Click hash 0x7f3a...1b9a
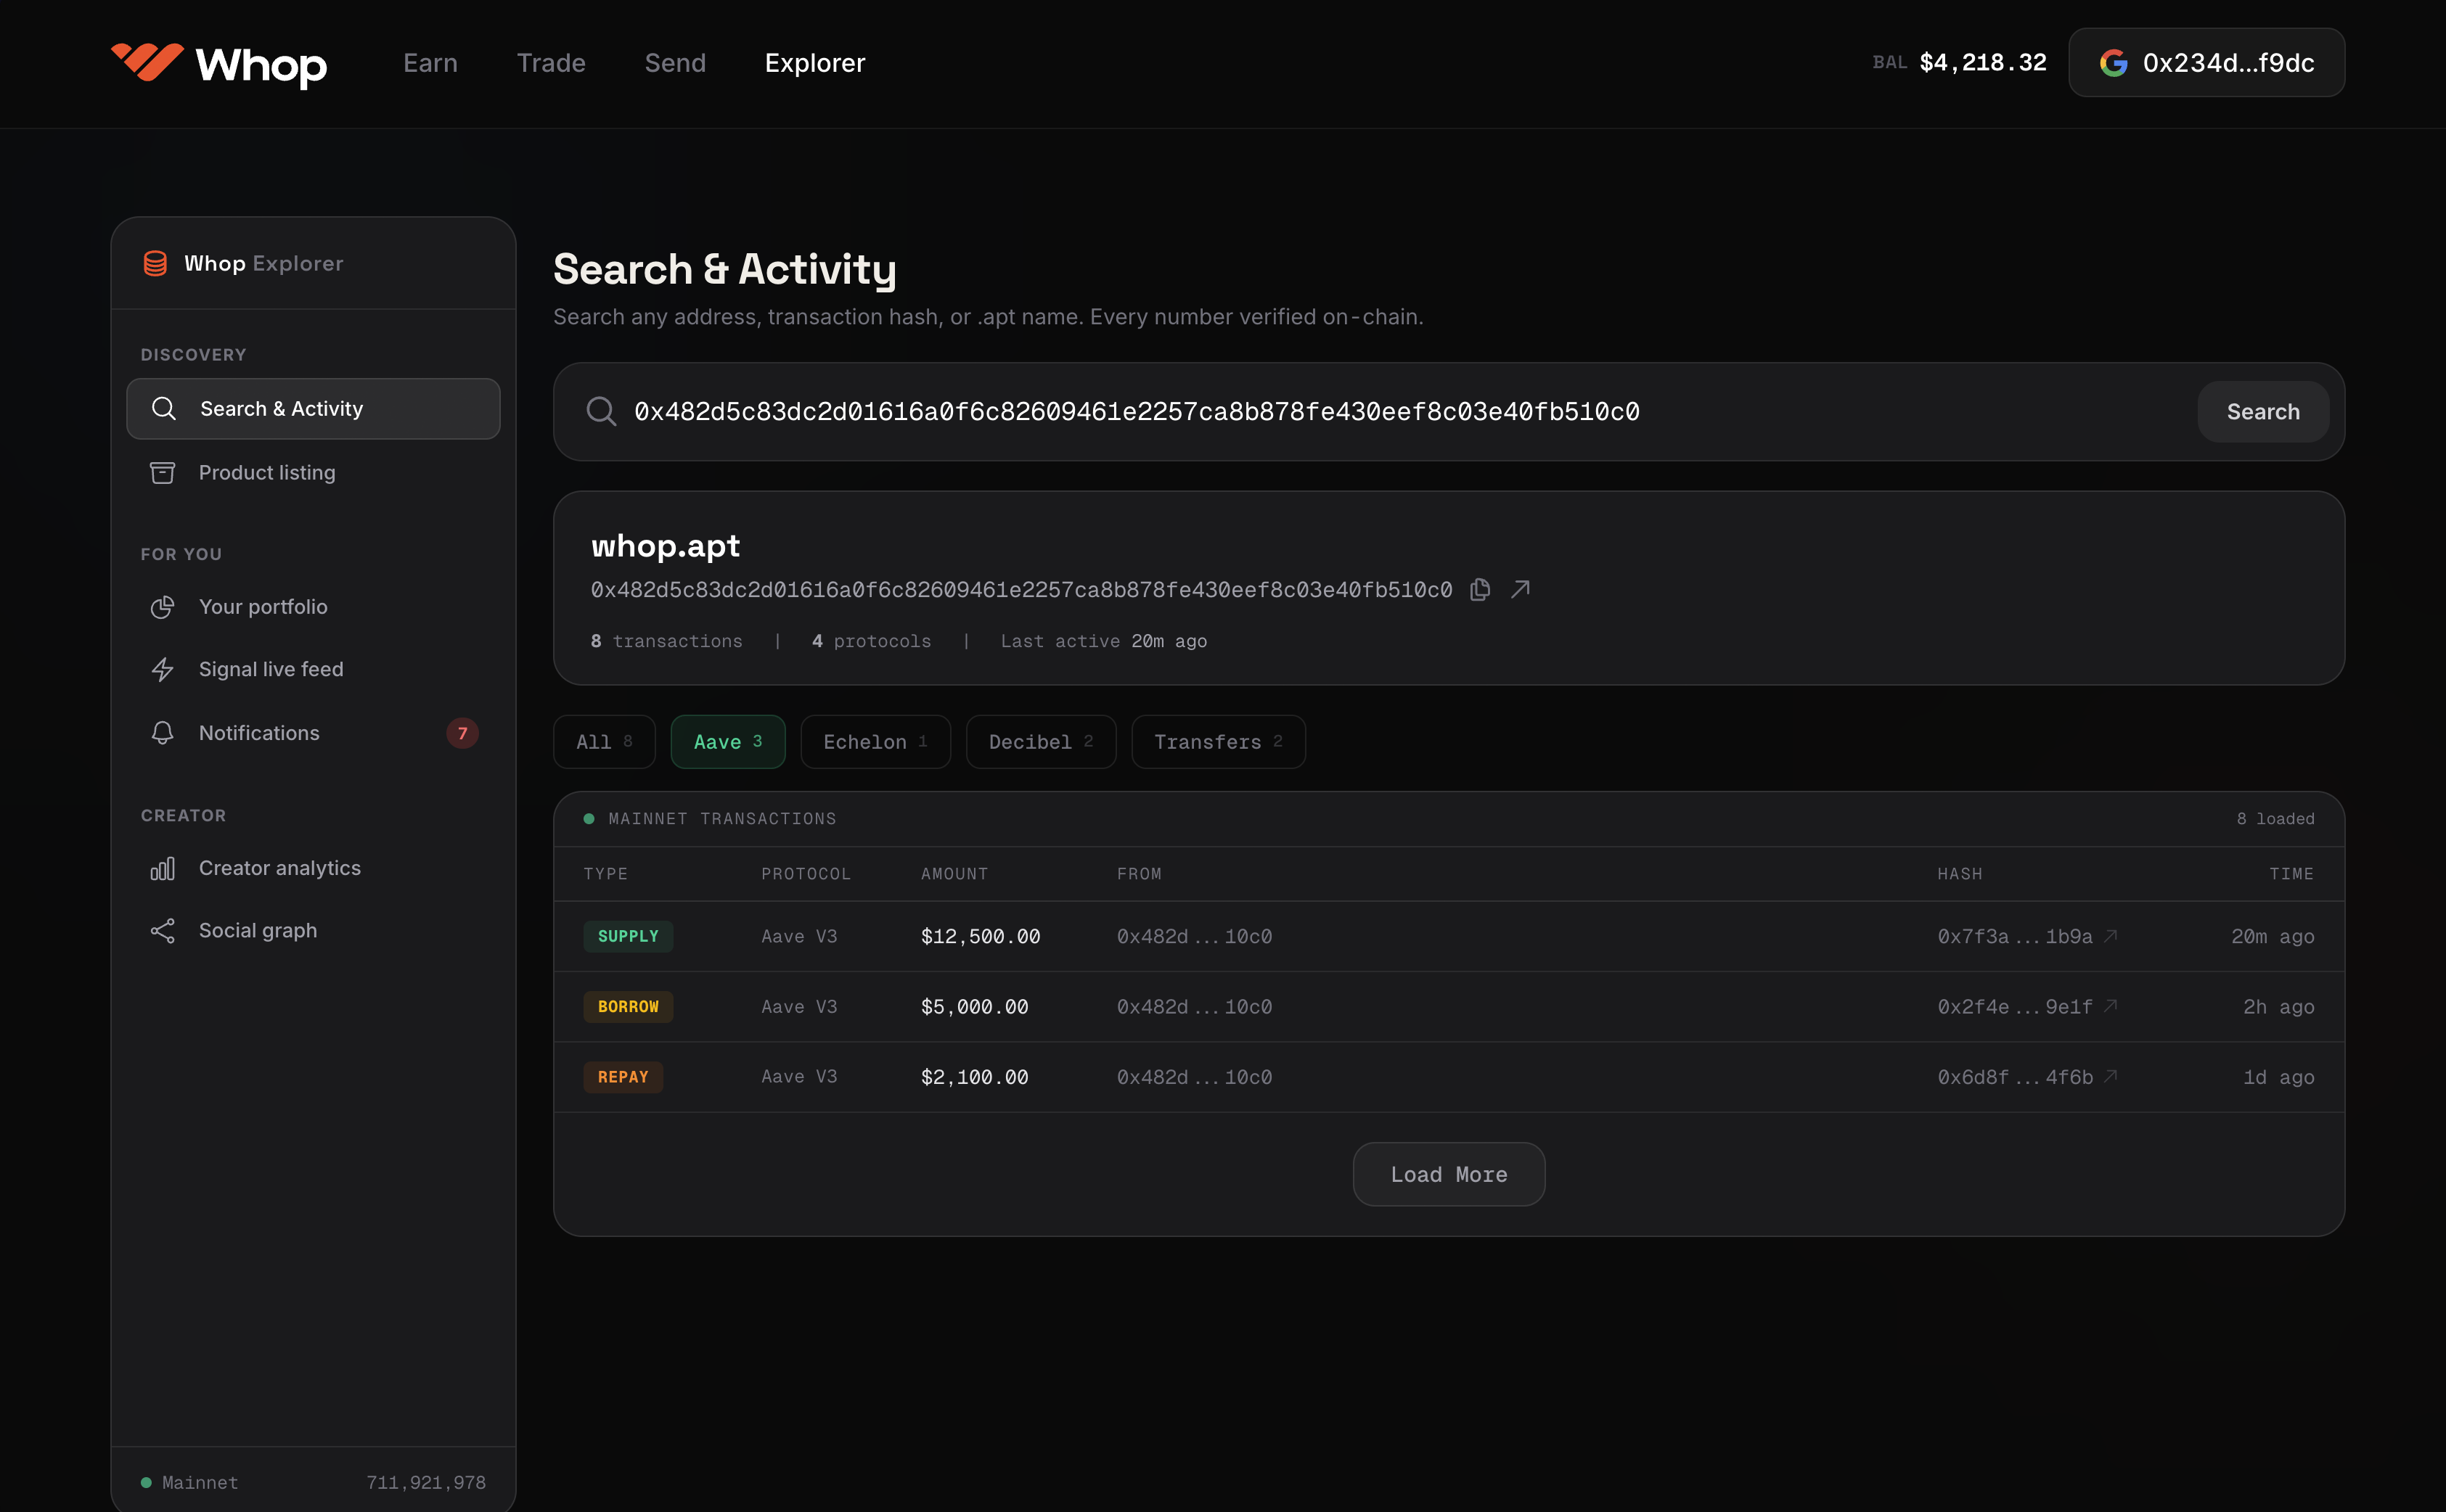This screenshot has width=2446, height=1512. [2015, 936]
